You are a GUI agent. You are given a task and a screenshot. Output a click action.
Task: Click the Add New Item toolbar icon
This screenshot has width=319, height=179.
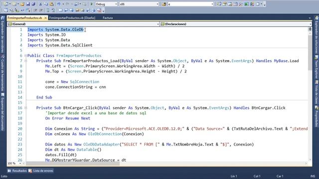(x=14, y=4)
